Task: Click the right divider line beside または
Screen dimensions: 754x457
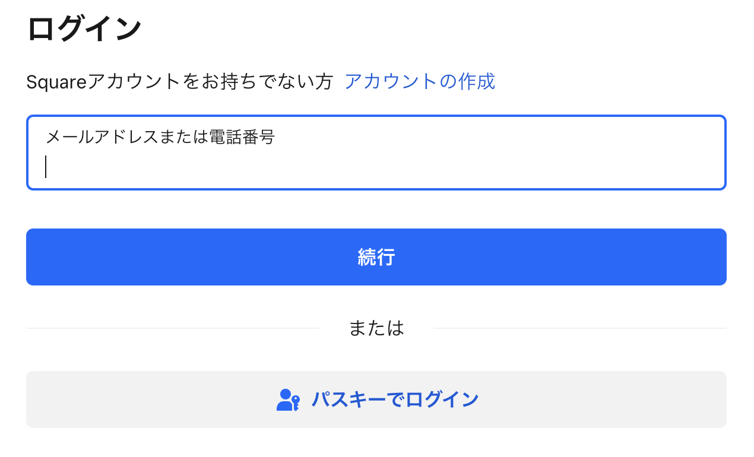Action: pos(579,328)
